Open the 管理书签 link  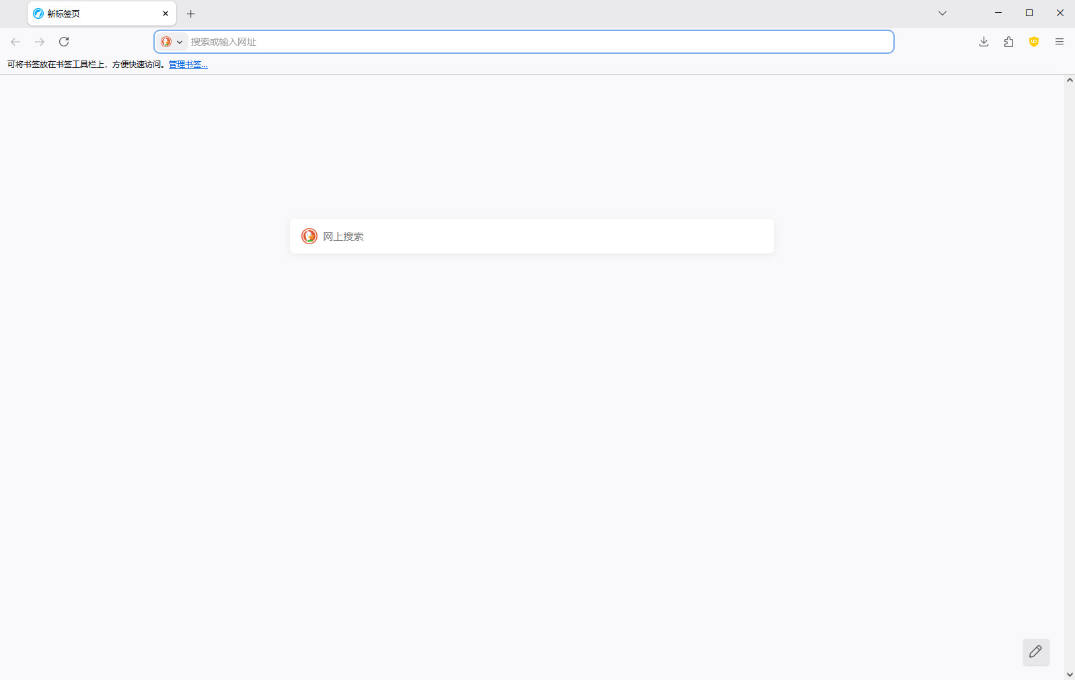coord(188,65)
